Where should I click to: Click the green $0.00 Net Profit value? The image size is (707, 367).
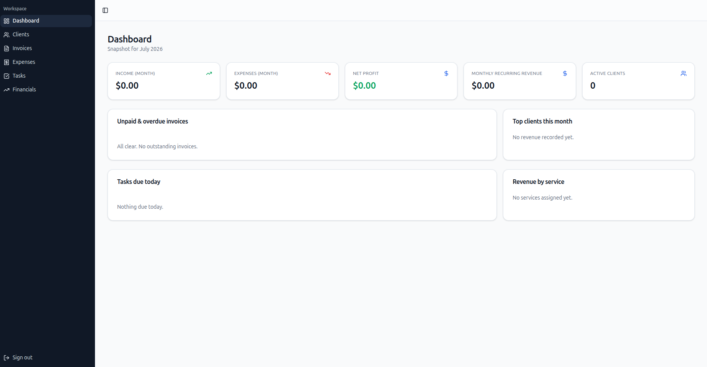point(364,86)
